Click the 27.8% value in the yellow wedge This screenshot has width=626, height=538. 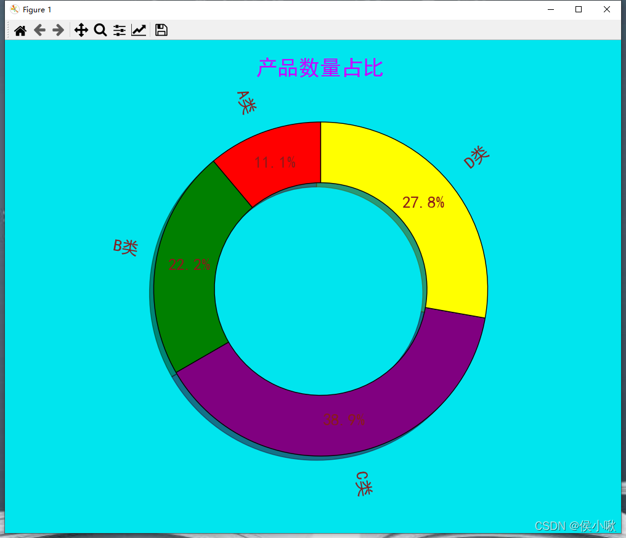[x=423, y=203]
